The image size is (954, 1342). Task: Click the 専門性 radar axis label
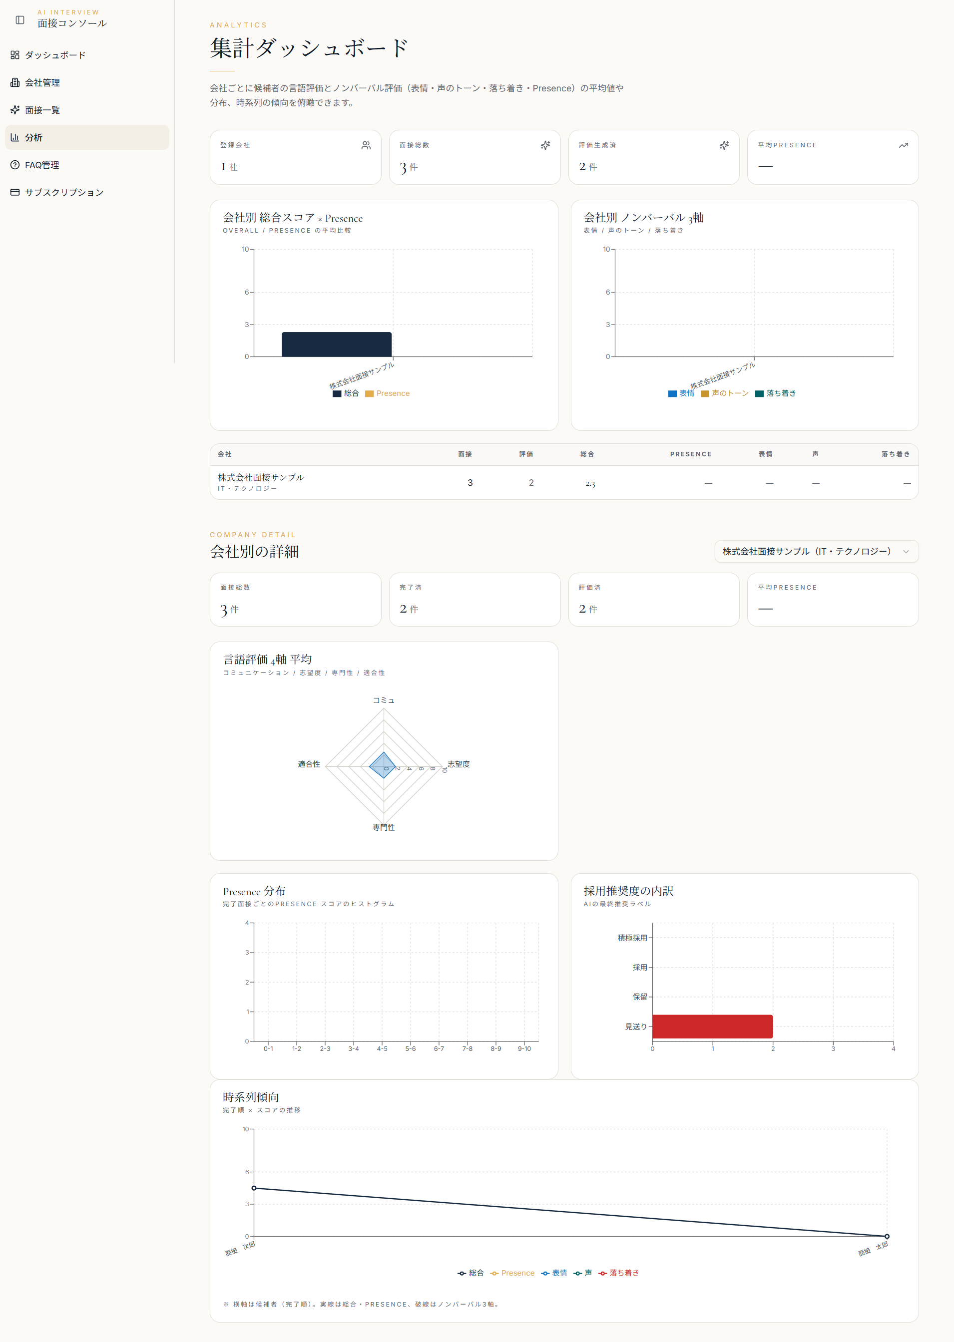pos(384,828)
